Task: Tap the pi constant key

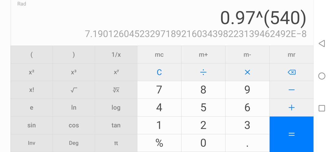Action: (x=116, y=143)
